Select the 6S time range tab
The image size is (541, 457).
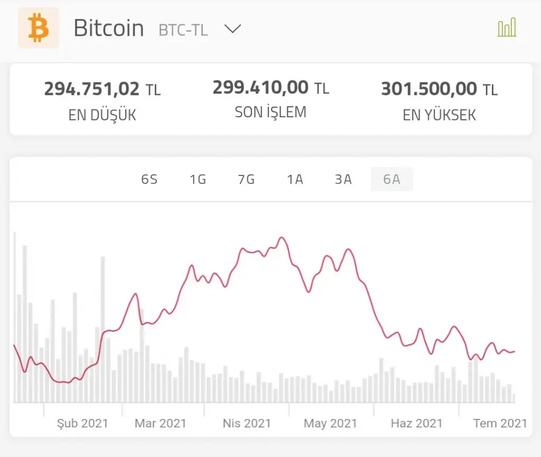150,180
